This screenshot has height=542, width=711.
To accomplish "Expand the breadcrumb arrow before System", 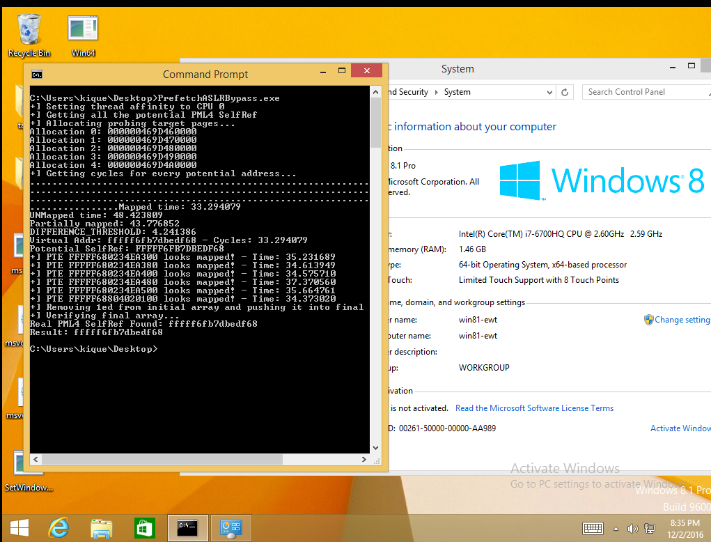I will (436, 92).
